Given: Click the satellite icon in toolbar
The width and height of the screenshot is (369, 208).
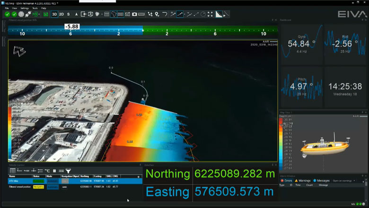Looking at the screenshot, I should click(28, 14).
